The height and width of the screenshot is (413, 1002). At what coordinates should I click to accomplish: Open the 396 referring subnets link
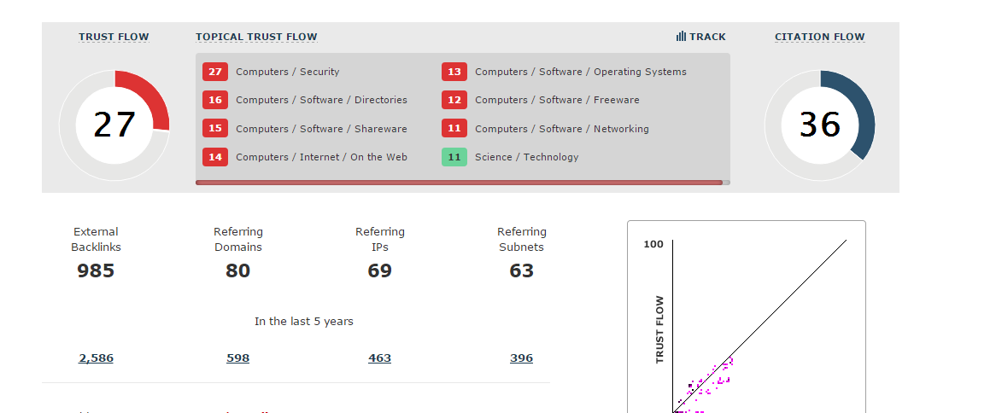click(x=521, y=358)
